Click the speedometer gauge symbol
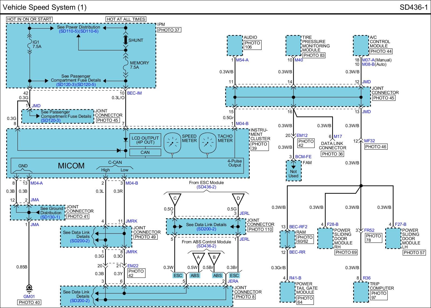Screen dimensions: 431x308 tap(172, 143)
